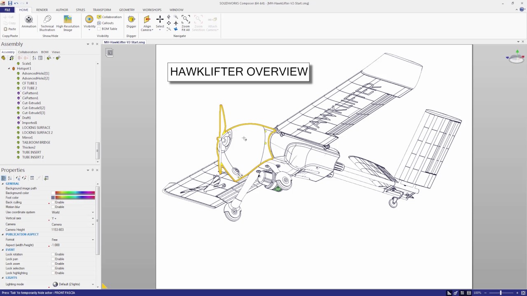Open the High Resolution Image tool

pyautogui.click(x=68, y=23)
